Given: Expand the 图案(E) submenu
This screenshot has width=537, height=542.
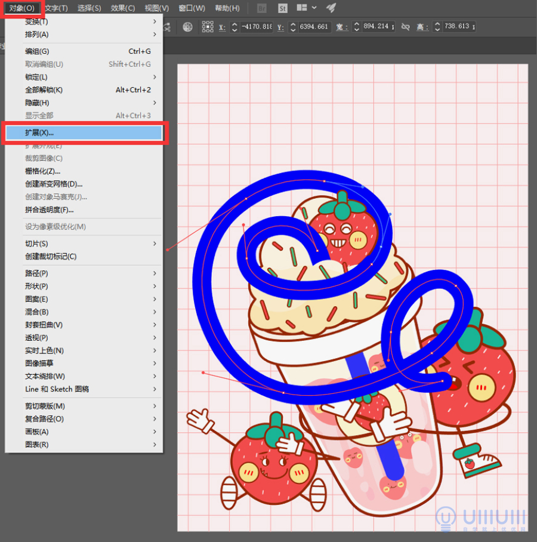Looking at the screenshot, I should click(84, 299).
